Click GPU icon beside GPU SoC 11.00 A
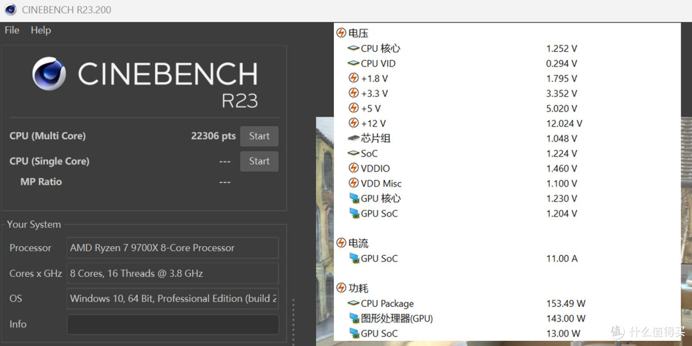Viewport: 692px width, 346px height. tap(354, 258)
